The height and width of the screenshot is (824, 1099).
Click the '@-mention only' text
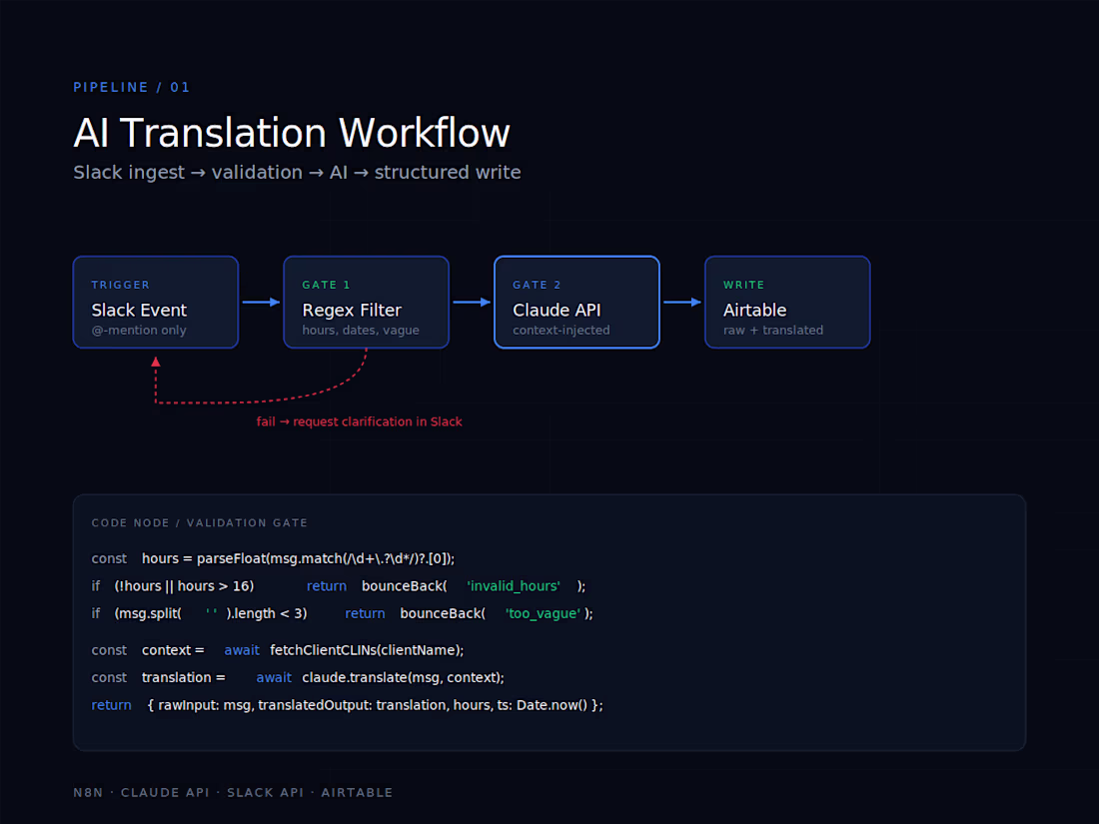[139, 330]
